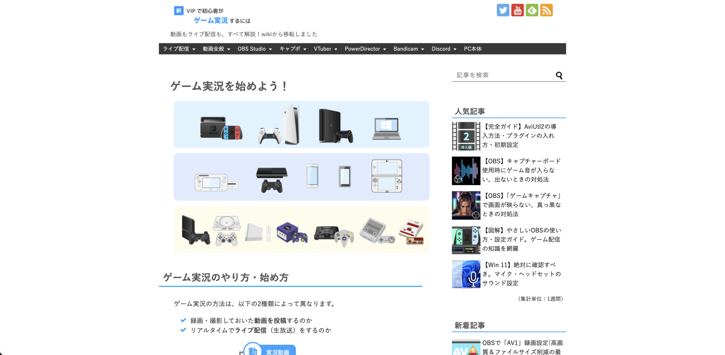Open the OBS audio waveform article thumbnail
The height and width of the screenshot is (355, 725).
[x=466, y=171]
